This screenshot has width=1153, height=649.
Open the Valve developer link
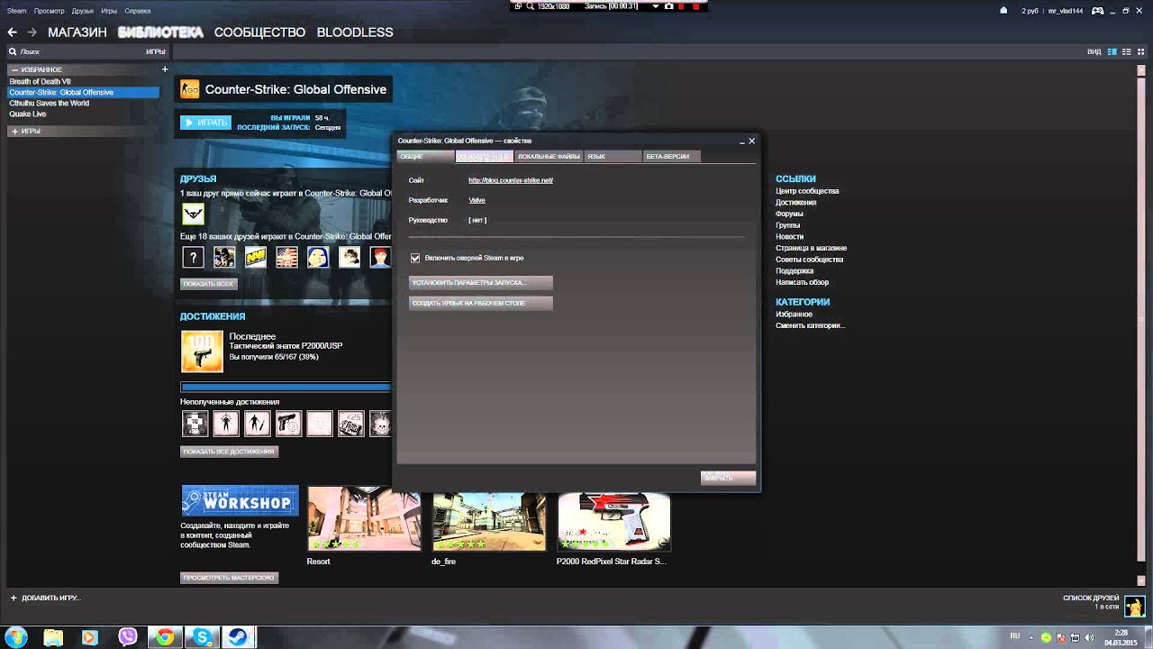pyautogui.click(x=477, y=200)
